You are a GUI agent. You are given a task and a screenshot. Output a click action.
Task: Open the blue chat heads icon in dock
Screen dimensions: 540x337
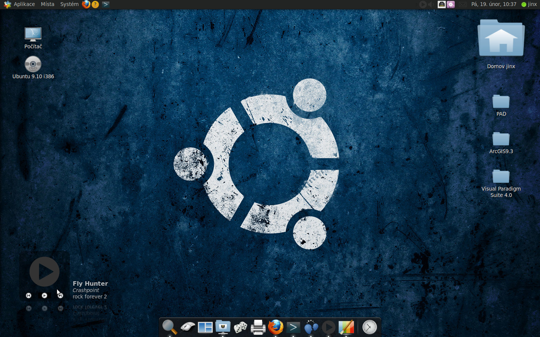pos(311,327)
